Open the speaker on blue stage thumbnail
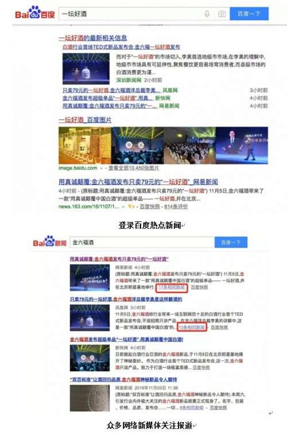The width and height of the screenshot is (287, 433). click(x=242, y=145)
